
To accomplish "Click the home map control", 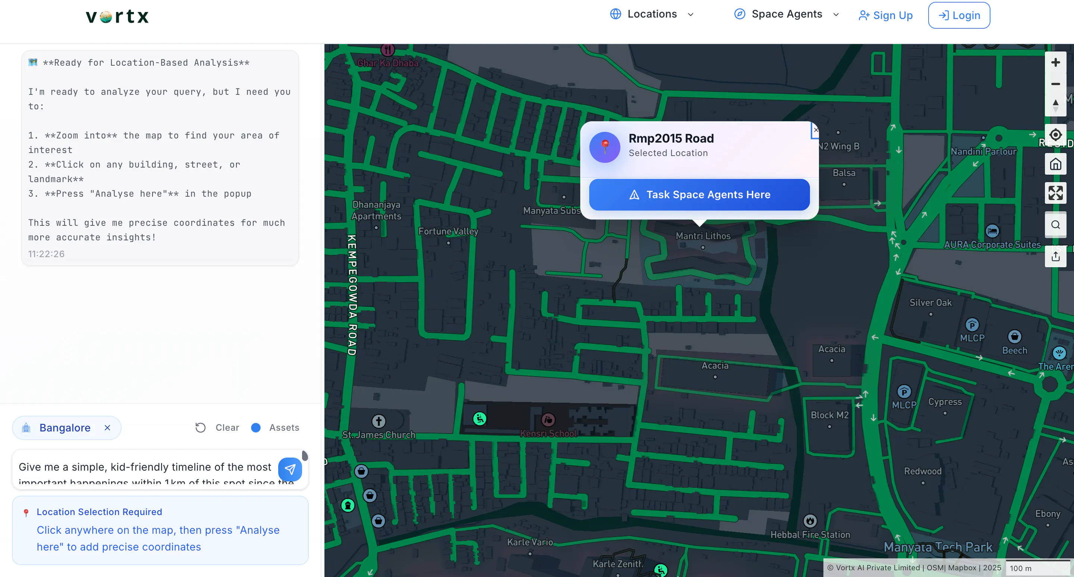I will 1055,164.
